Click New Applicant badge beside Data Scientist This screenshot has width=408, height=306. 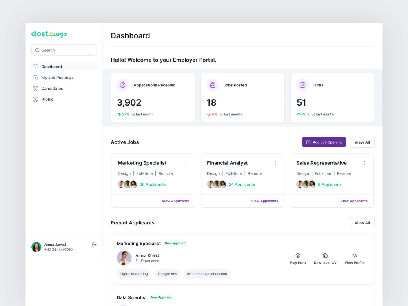click(x=161, y=297)
